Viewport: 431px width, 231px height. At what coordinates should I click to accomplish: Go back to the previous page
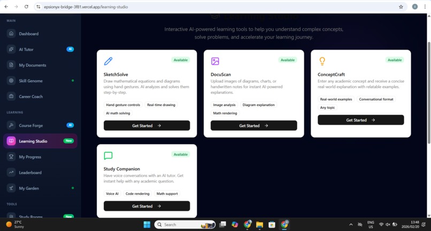tap(6, 6)
